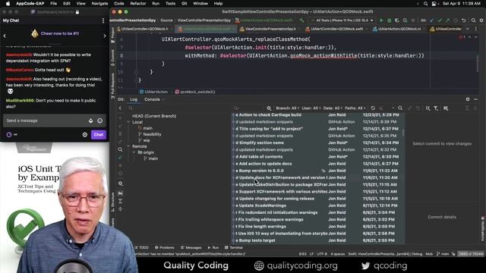Click the Git Push arrow icon in the toolbar
Screen dimensions: 486x273
click(447, 20)
